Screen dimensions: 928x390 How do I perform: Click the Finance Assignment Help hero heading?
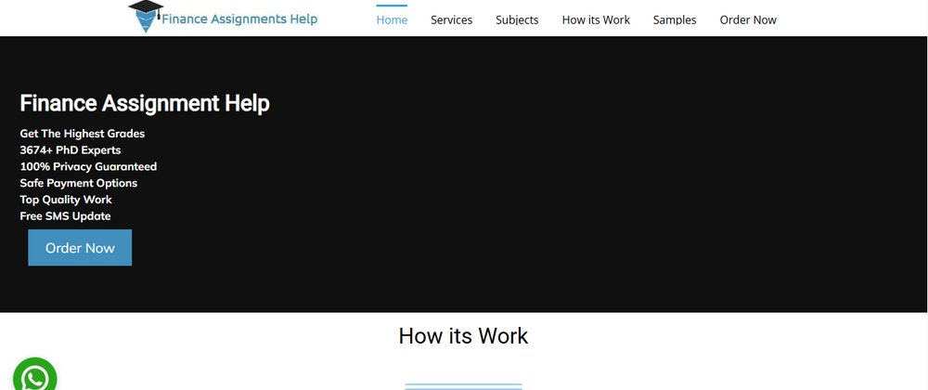pos(145,103)
